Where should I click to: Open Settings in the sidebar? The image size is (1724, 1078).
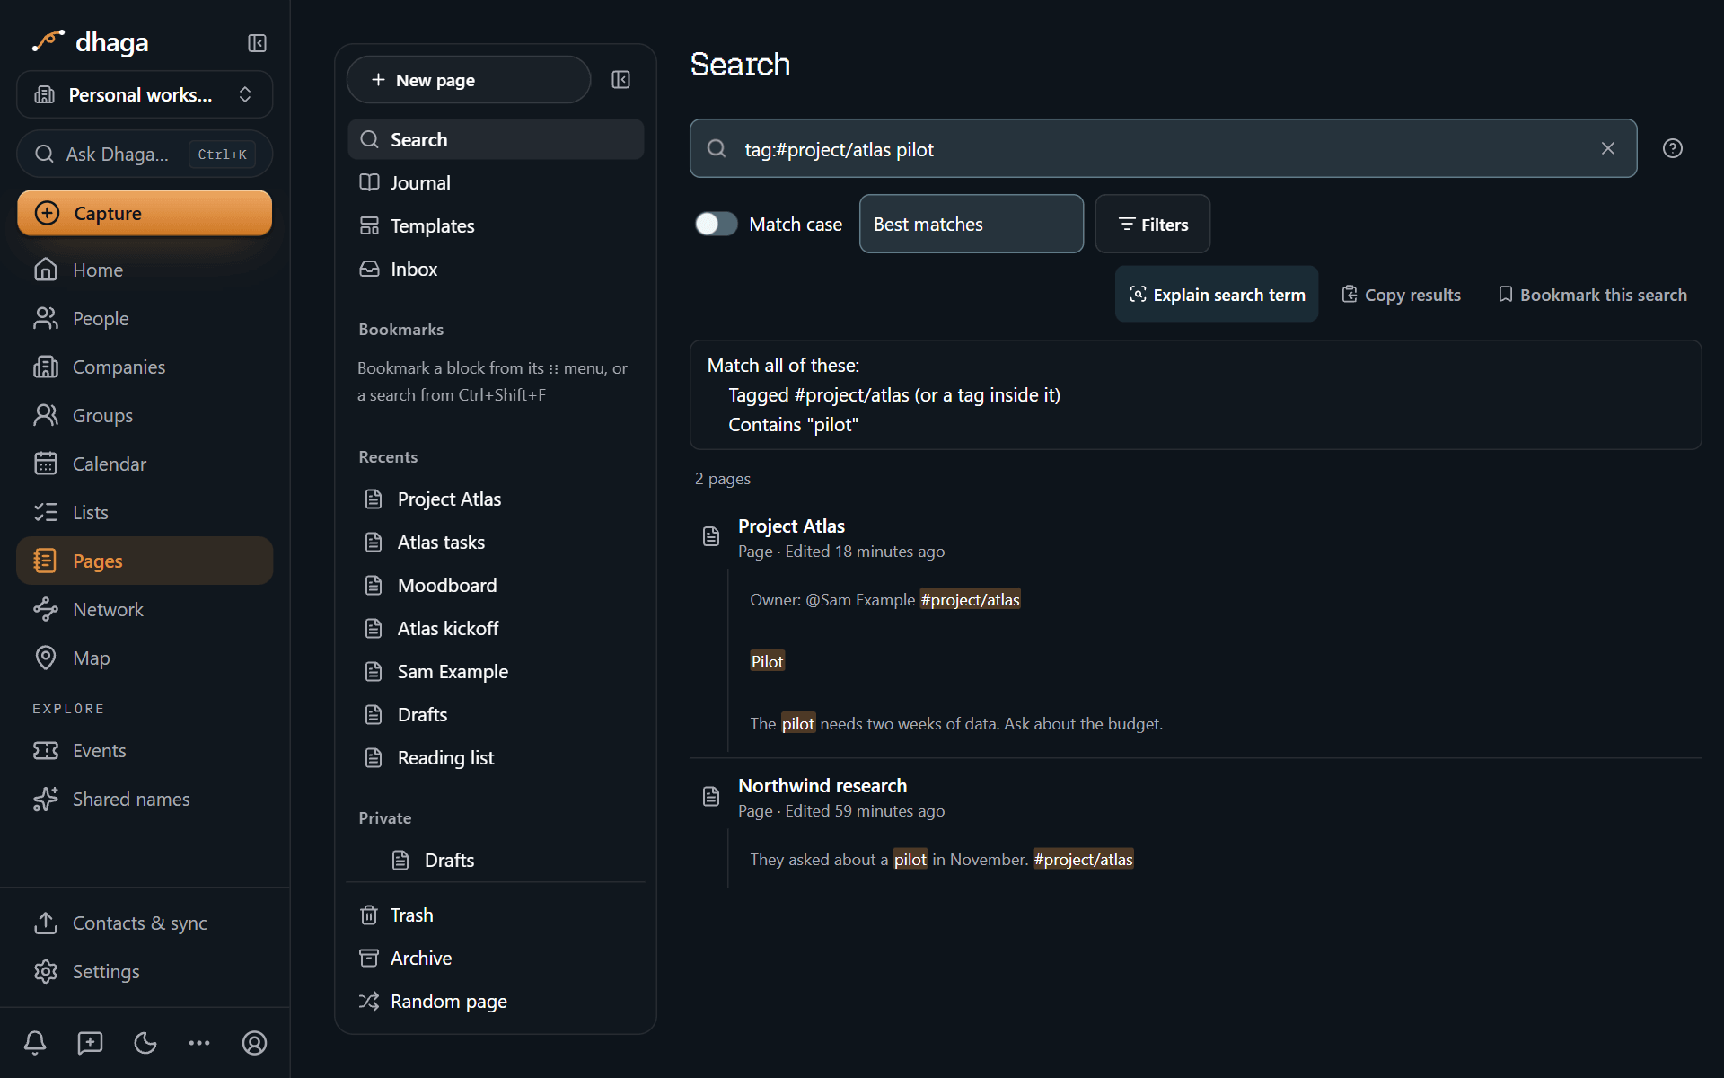click(x=145, y=971)
